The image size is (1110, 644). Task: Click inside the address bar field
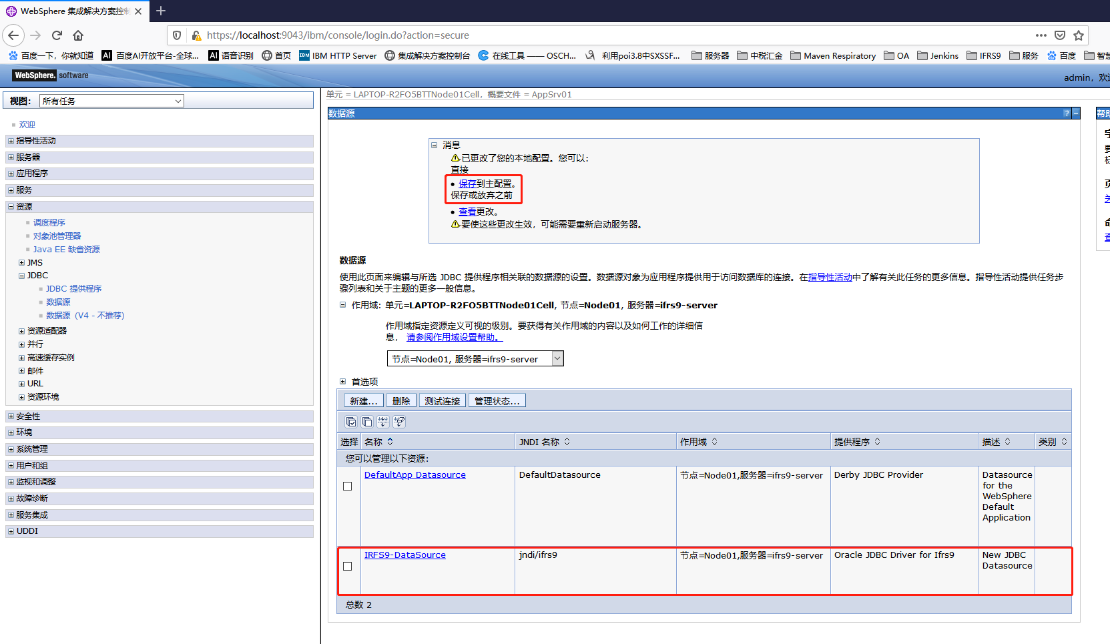click(467, 35)
